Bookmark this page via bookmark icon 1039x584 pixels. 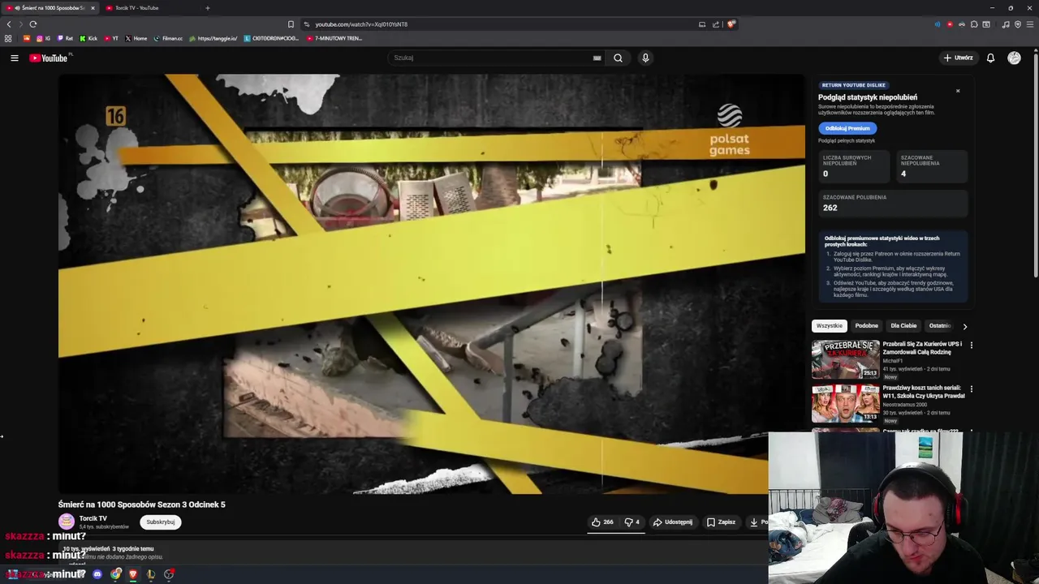(291, 24)
